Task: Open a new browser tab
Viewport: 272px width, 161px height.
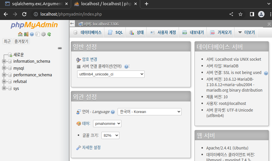Action: [x=147, y=4]
